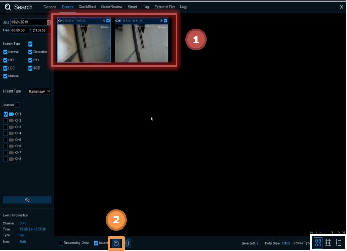Viewport: 347px width, 251px height.
Task: Toggle the Select all checkbox
Action: [96, 243]
